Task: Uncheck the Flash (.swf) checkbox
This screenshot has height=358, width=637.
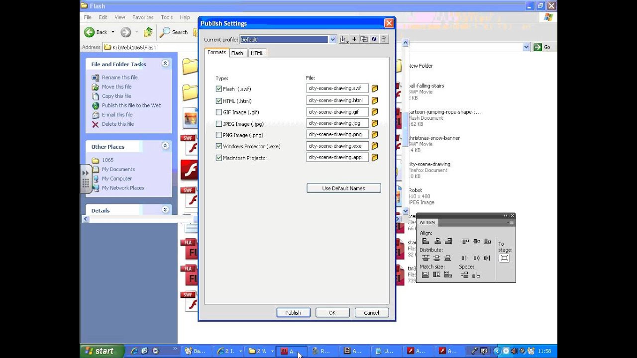Action: [x=219, y=89]
